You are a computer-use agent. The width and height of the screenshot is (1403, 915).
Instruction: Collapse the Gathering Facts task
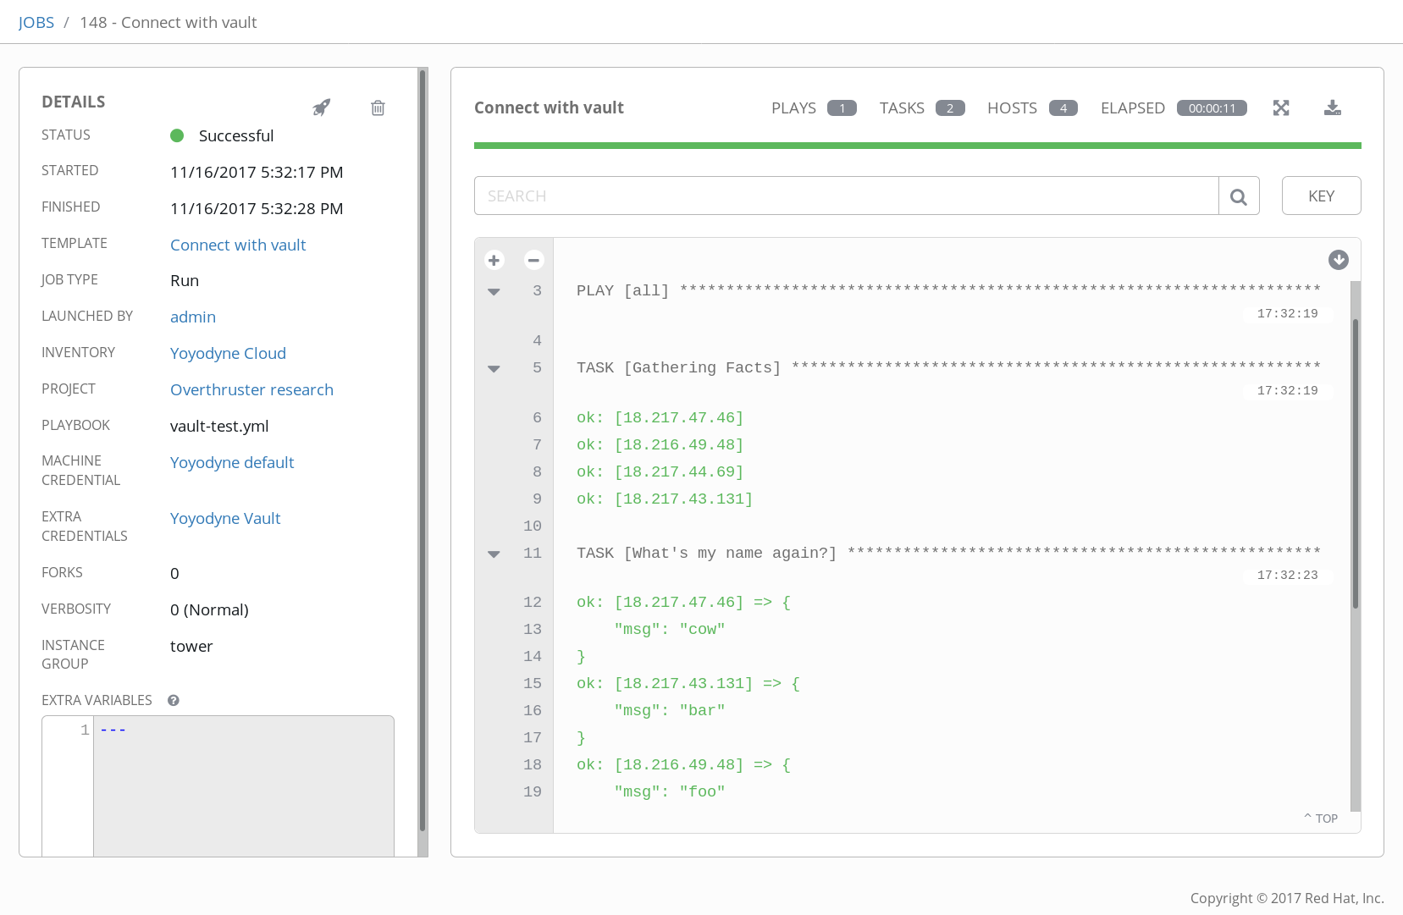pos(494,368)
